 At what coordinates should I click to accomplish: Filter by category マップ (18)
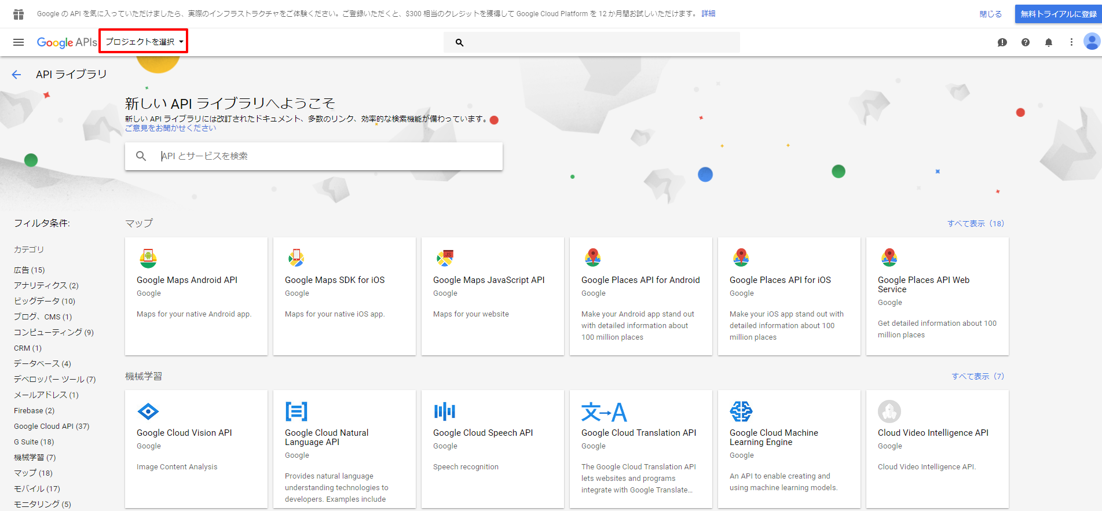pyautogui.click(x=33, y=473)
